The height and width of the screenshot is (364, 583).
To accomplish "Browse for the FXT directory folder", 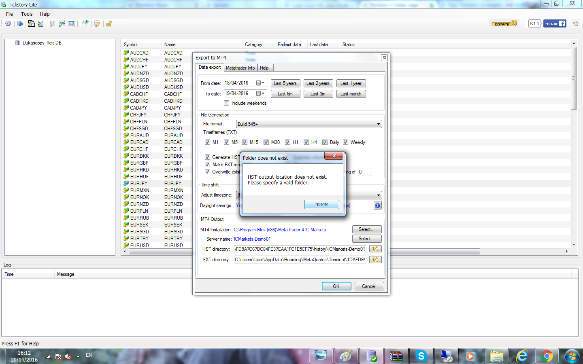I will click(375, 260).
